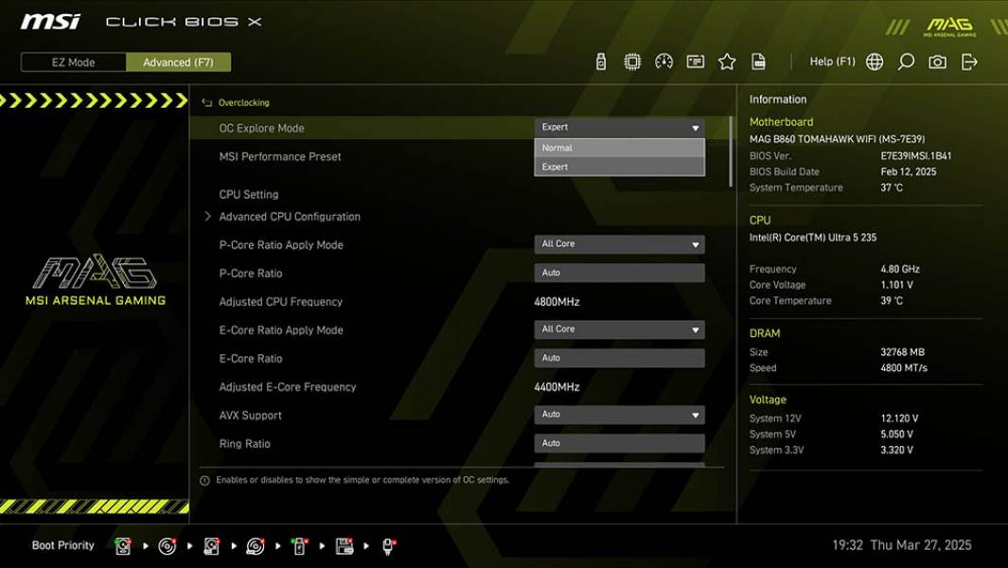This screenshot has height=568, width=1008.
Task: Open the hardware monitor gauge icon
Action: point(663,62)
